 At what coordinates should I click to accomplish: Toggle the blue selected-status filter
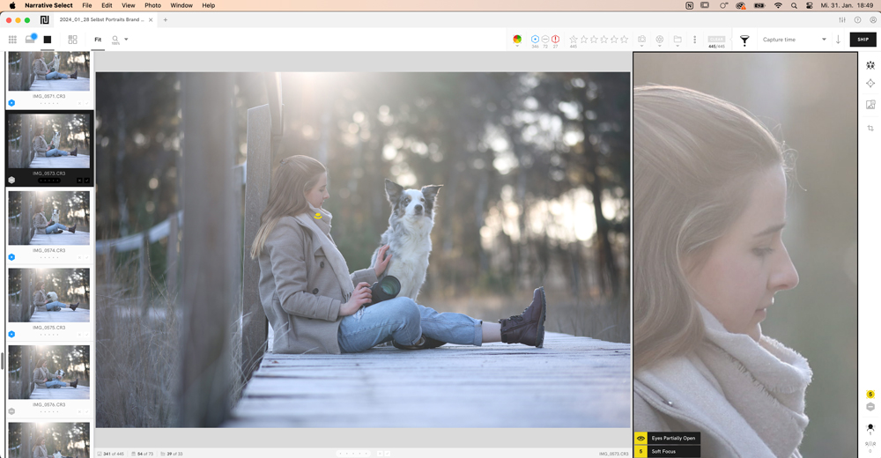pos(535,40)
